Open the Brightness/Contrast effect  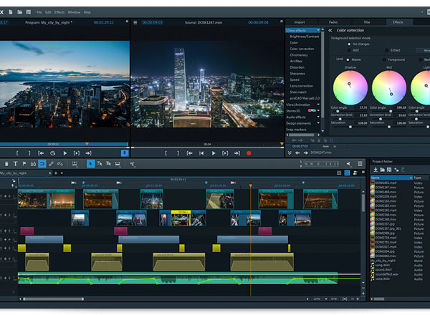click(305, 37)
